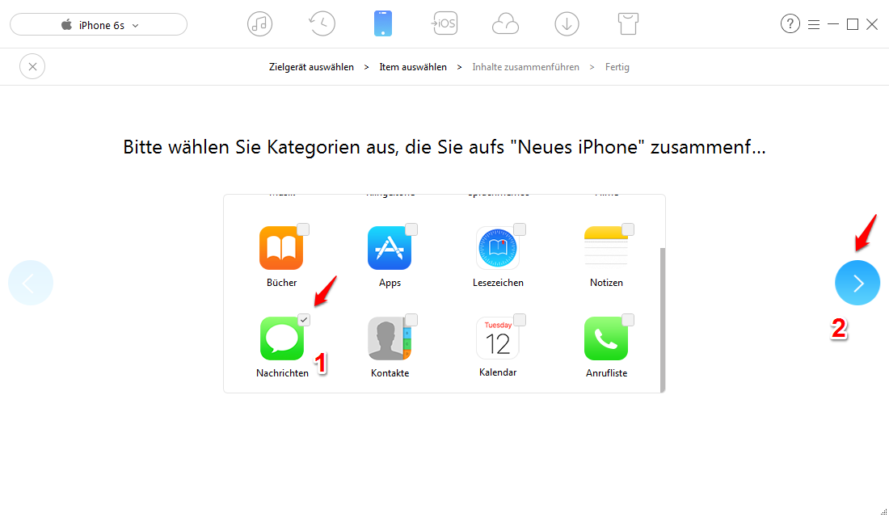Open the T-shirt skin icon

click(628, 23)
